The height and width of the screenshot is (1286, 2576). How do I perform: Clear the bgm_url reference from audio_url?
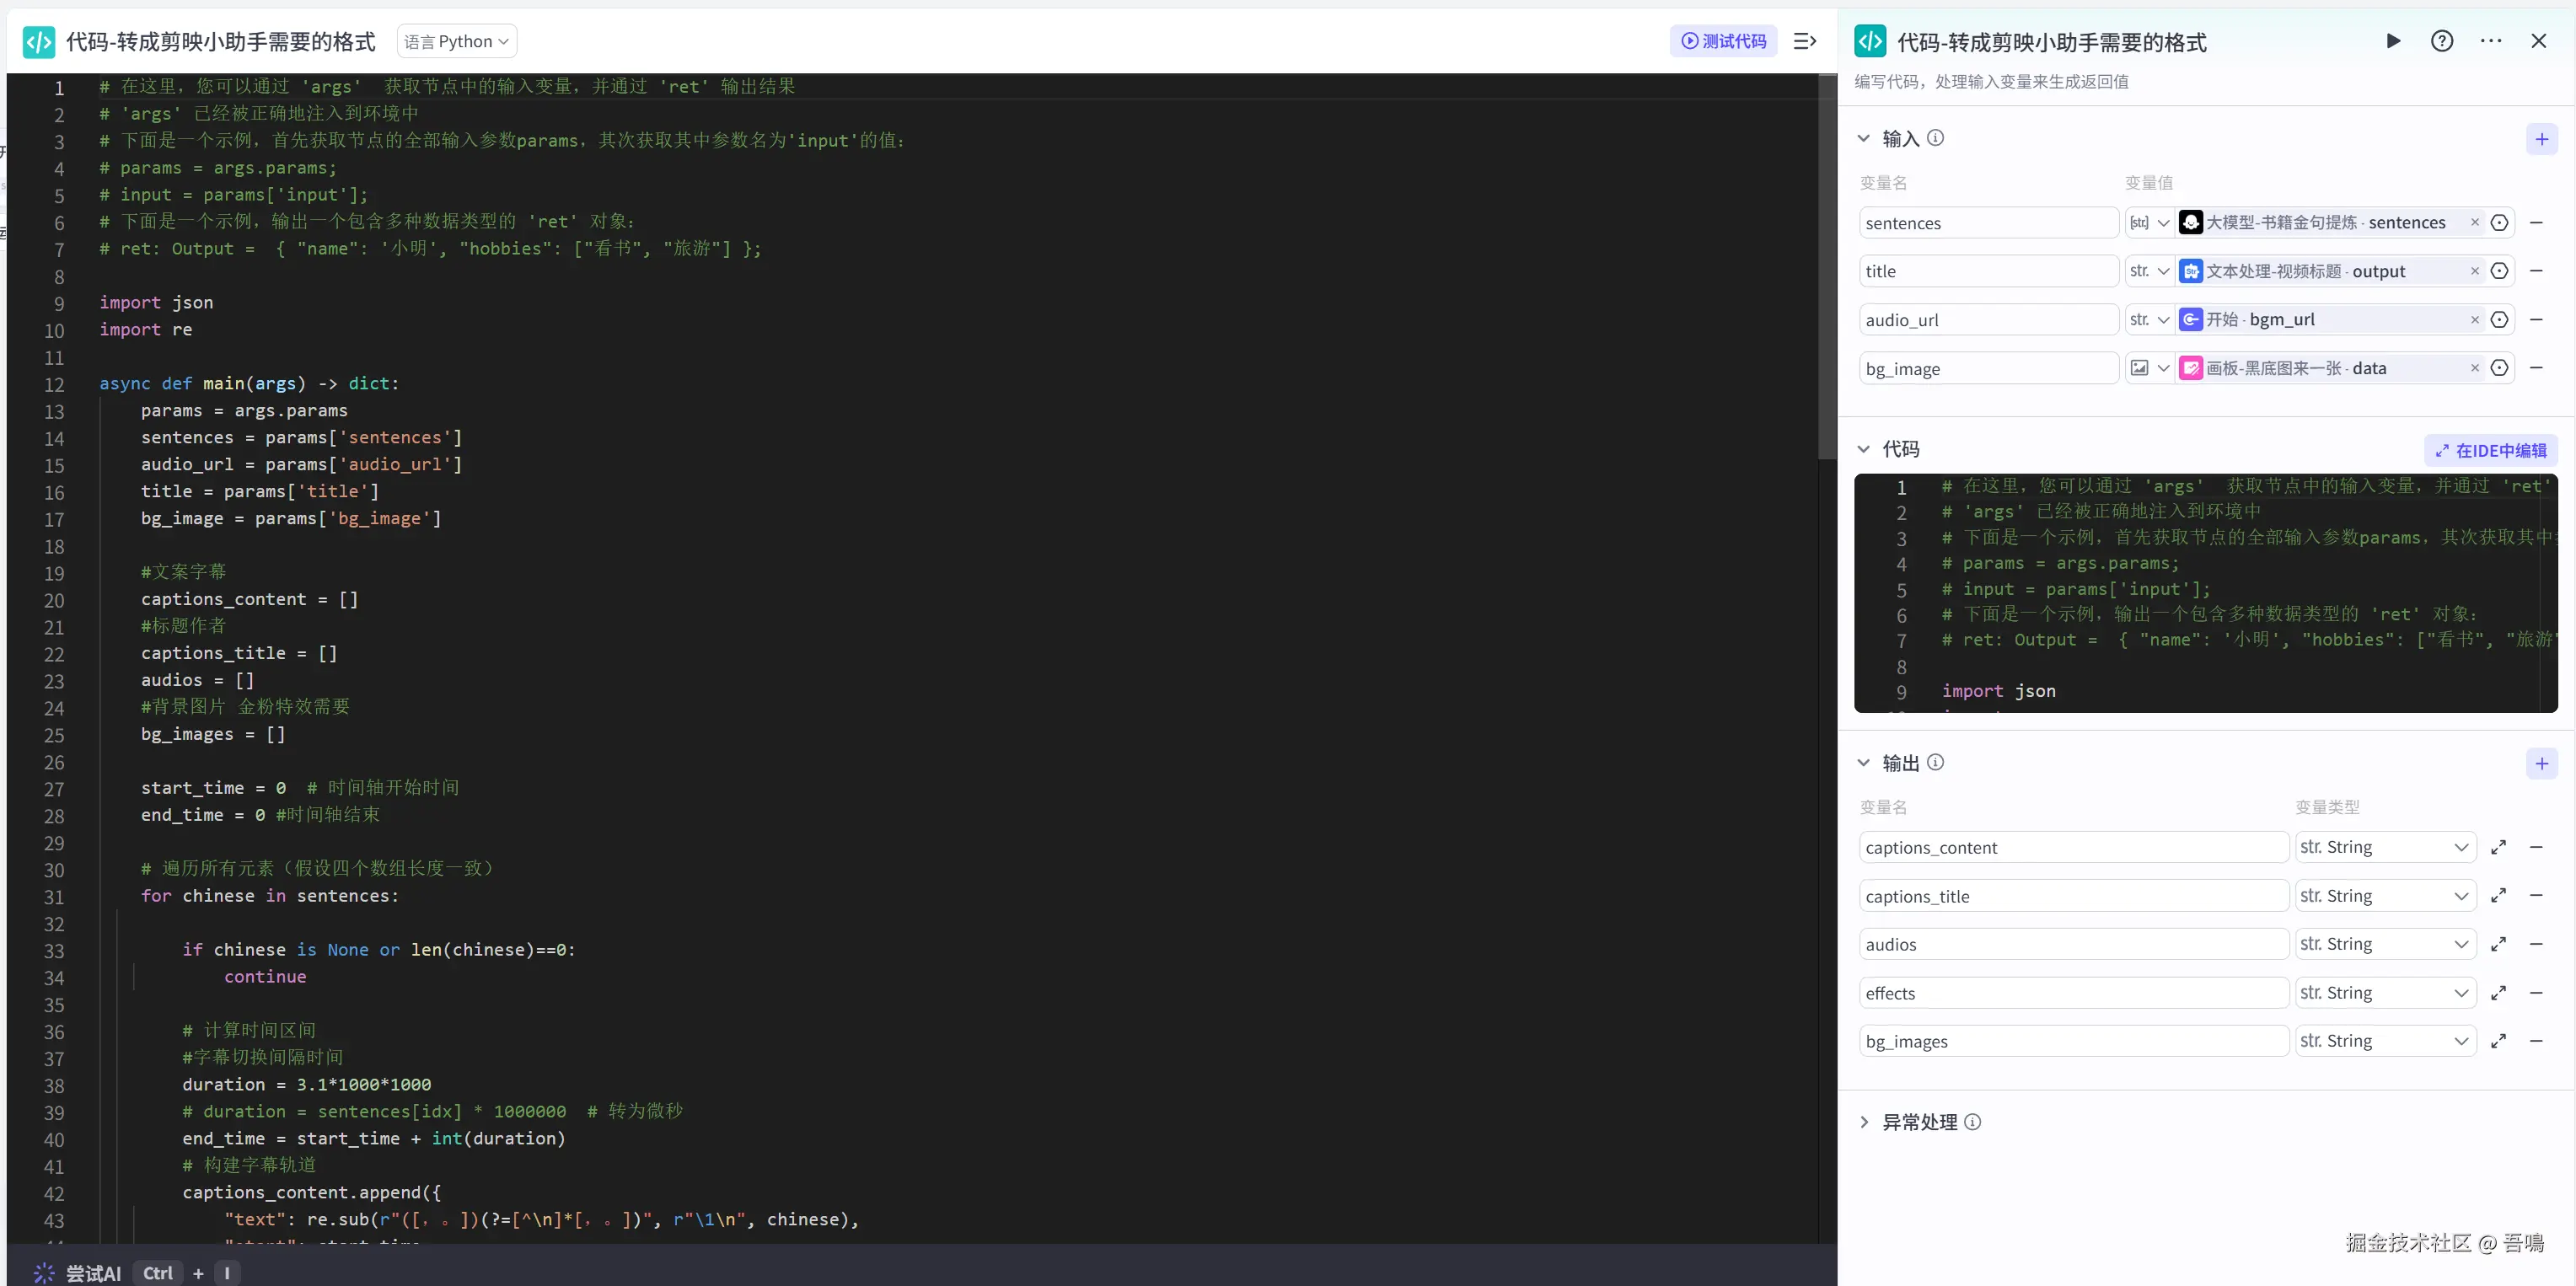click(x=2475, y=320)
